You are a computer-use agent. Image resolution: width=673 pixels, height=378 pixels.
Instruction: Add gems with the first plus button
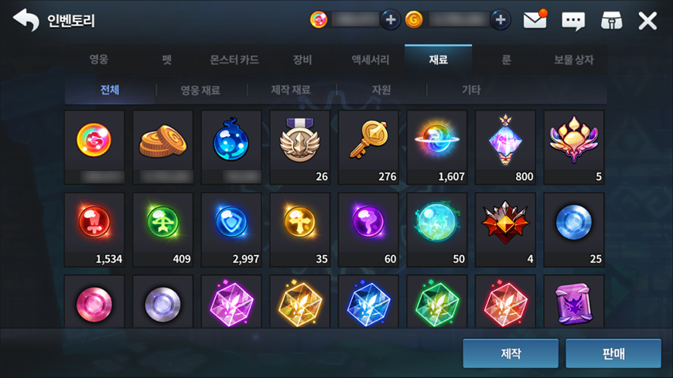(x=391, y=20)
